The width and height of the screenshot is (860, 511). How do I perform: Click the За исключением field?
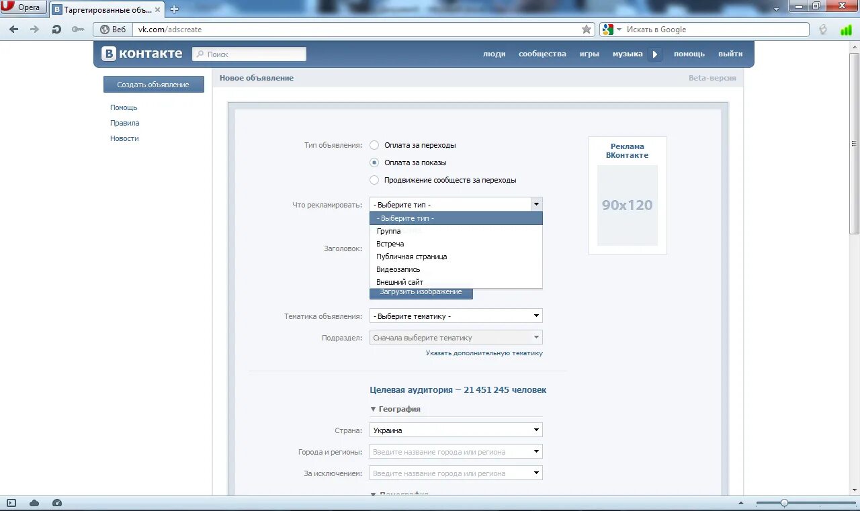[x=456, y=473]
